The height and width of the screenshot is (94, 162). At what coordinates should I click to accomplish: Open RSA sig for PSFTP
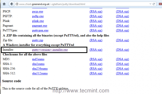coord(96,16)
